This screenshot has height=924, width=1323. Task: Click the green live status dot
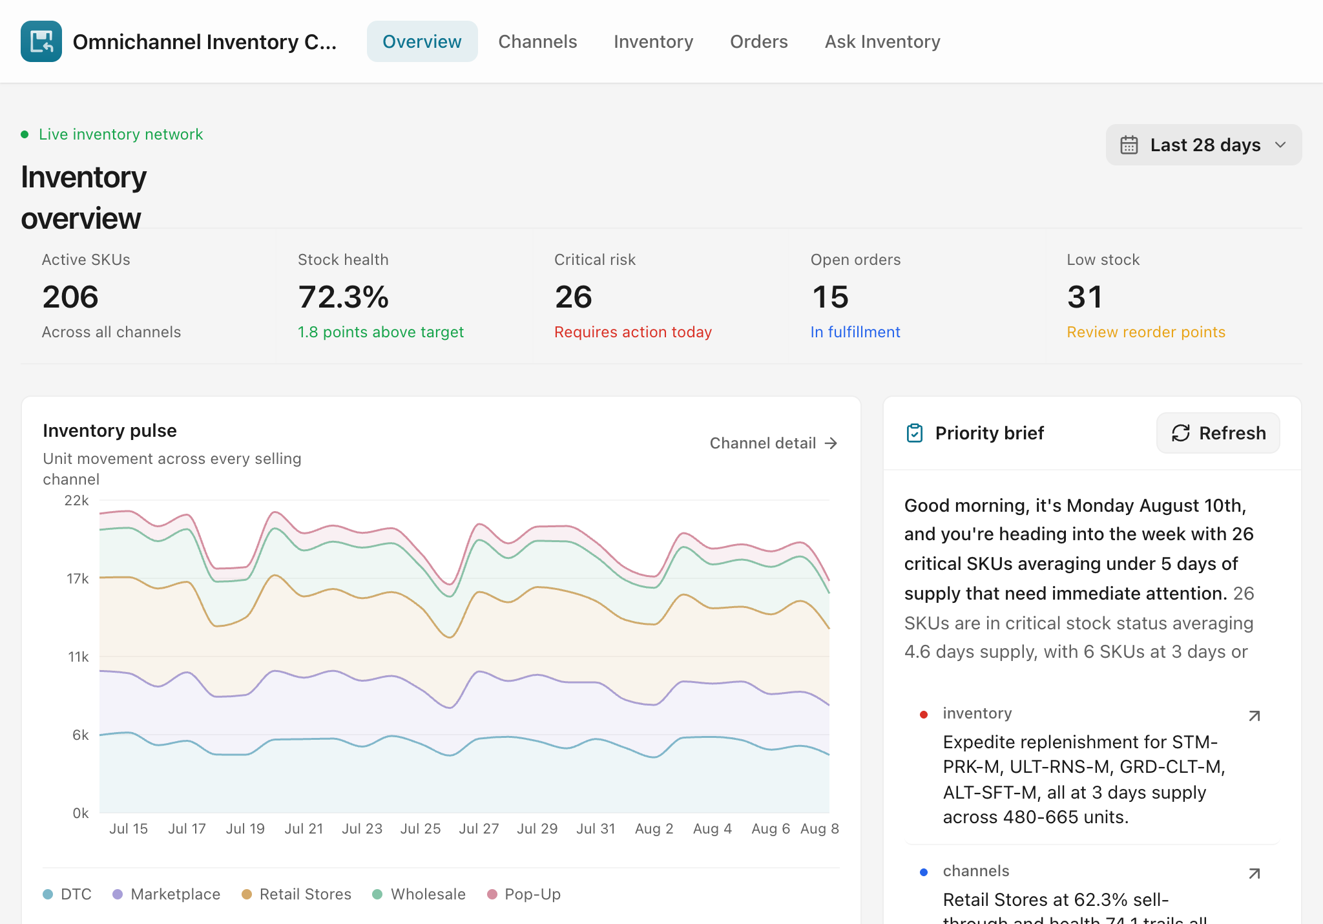(x=25, y=134)
